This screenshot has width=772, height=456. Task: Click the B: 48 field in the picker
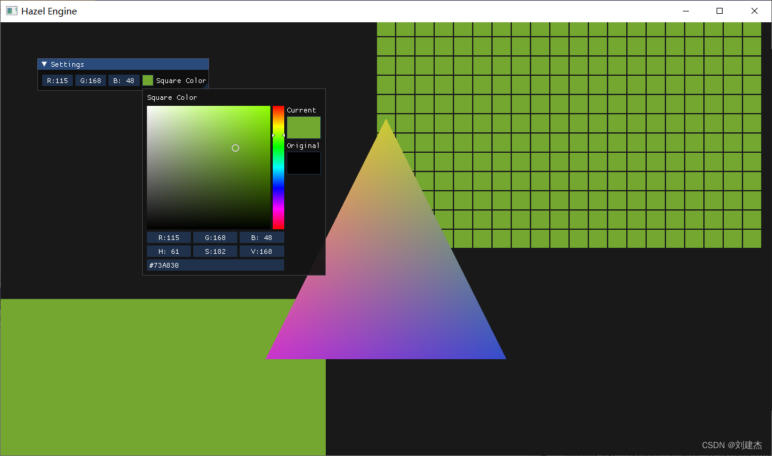pyautogui.click(x=261, y=237)
